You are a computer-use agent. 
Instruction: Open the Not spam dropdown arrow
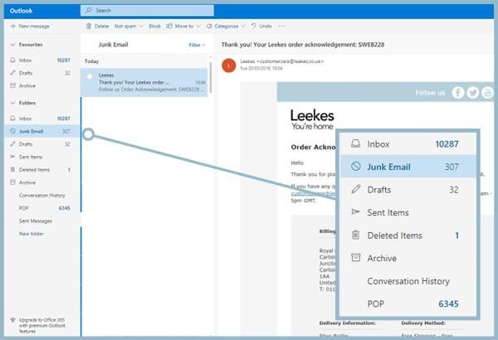[x=141, y=26]
